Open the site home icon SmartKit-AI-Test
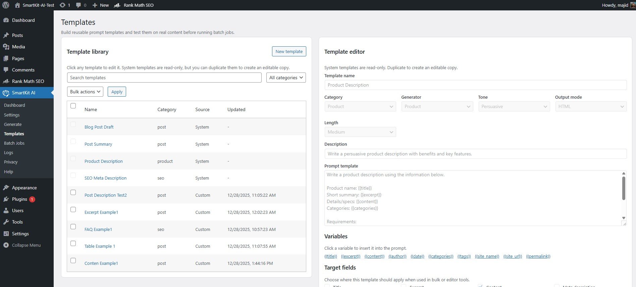 click(x=17, y=5)
